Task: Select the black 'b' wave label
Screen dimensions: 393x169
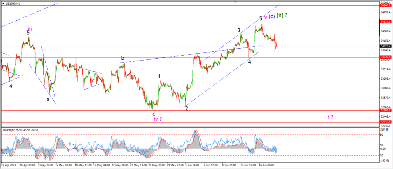Action: point(122,58)
